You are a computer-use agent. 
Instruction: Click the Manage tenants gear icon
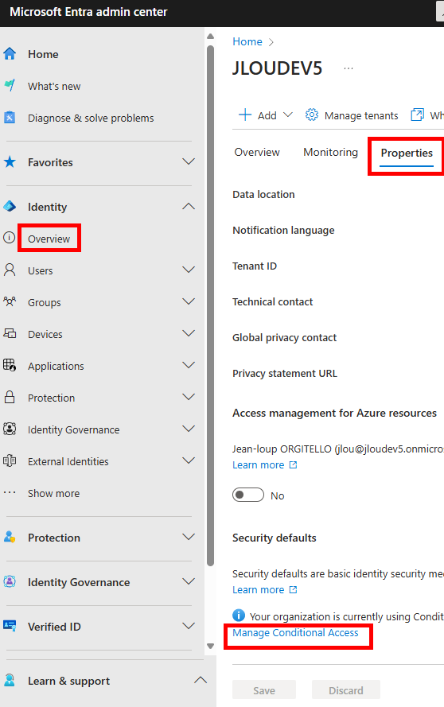(x=311, y=115)
